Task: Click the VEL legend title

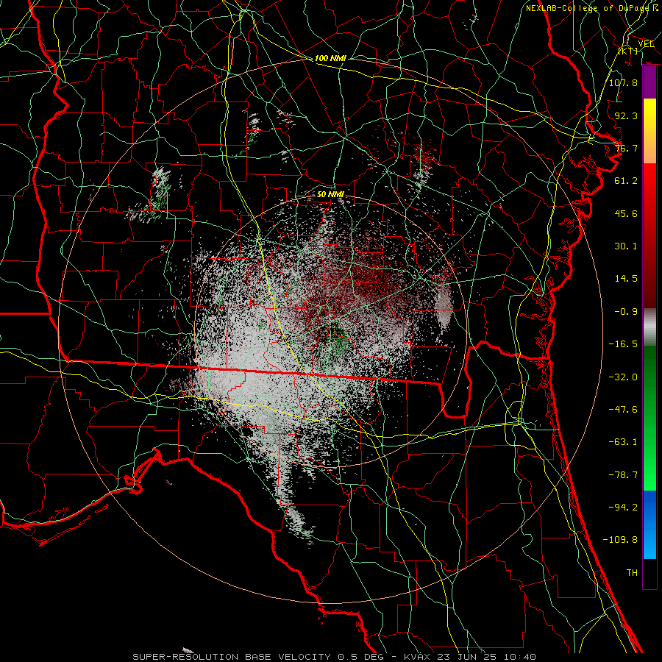Action: (x=646, y=43)
